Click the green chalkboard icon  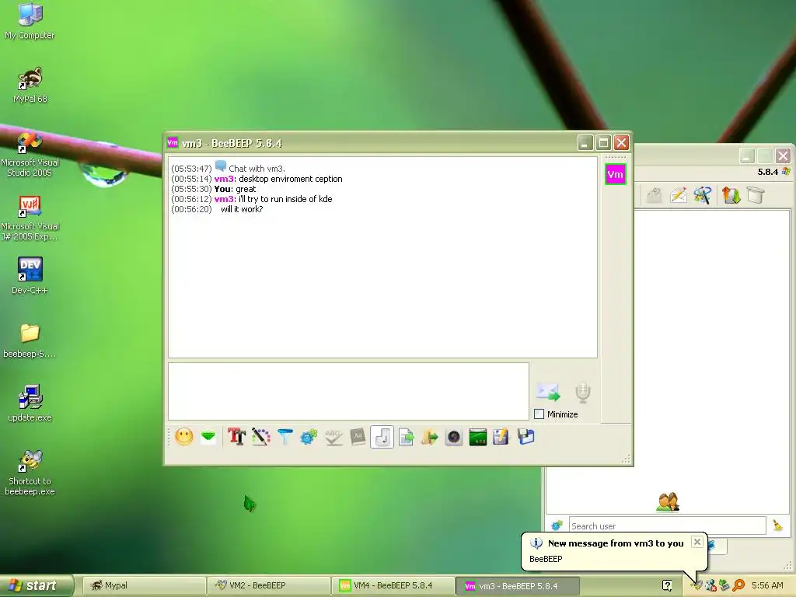click(x=478, y=437)
